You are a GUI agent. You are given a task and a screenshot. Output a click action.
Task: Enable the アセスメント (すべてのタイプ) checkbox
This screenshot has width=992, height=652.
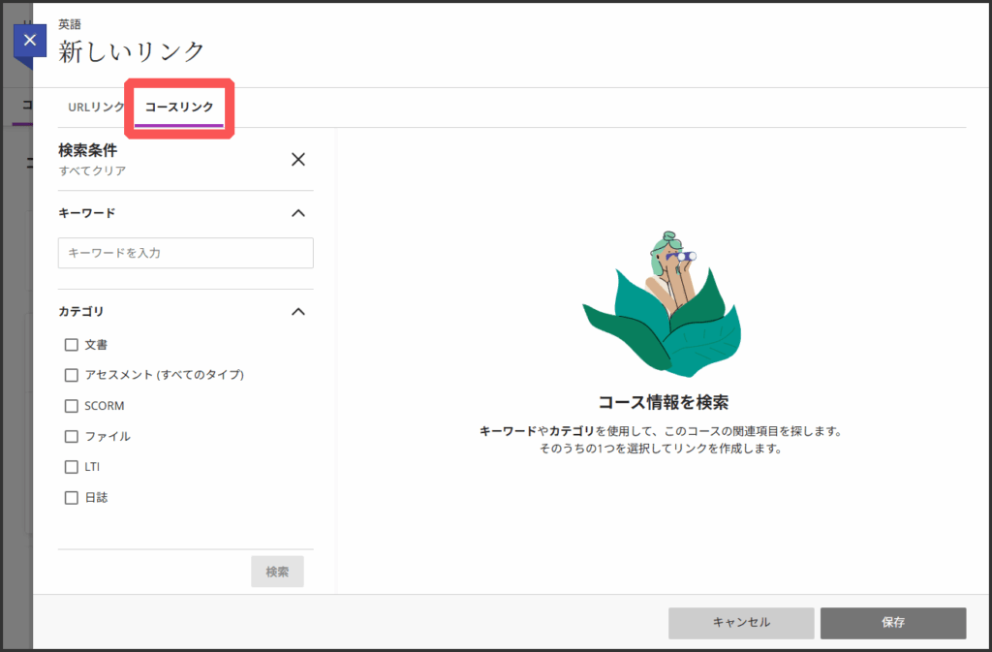71,375
